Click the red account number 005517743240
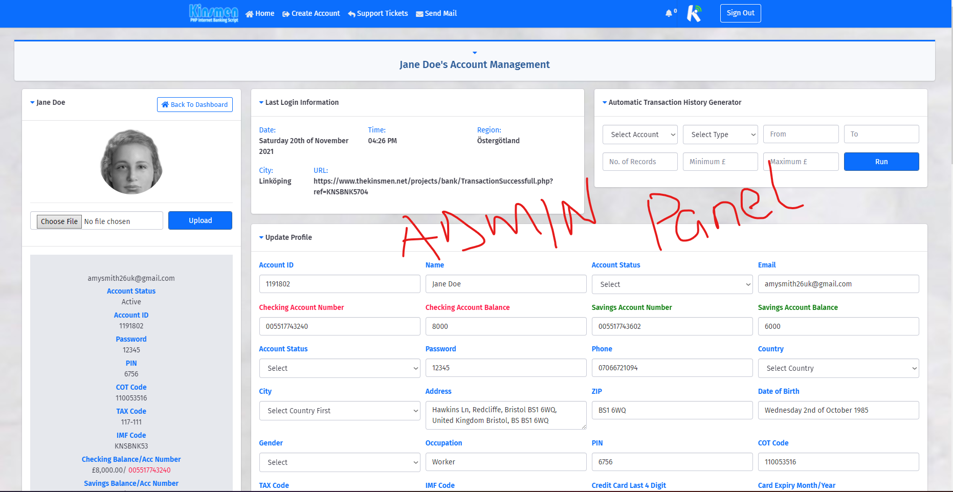This screenshot has width=953, height=492. 149,470
